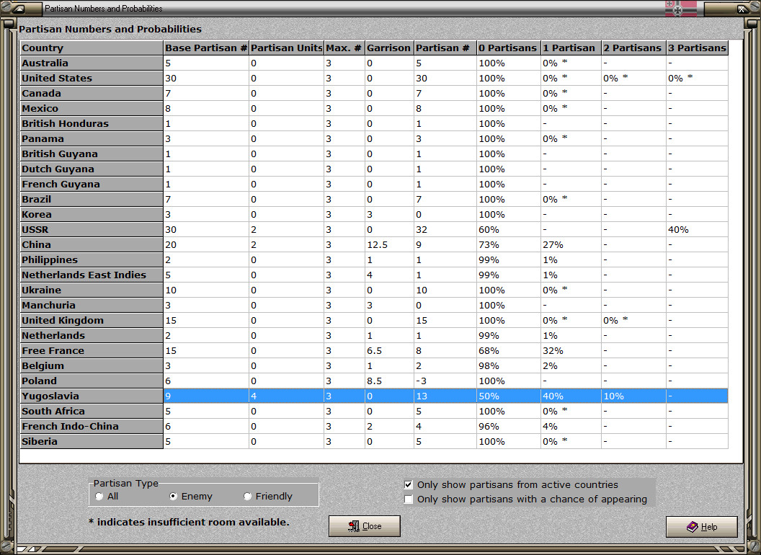Image resolution: width=761 pixels, height=555 pixels.
Task: Select the Canada row header
Action: pos(92,93)
